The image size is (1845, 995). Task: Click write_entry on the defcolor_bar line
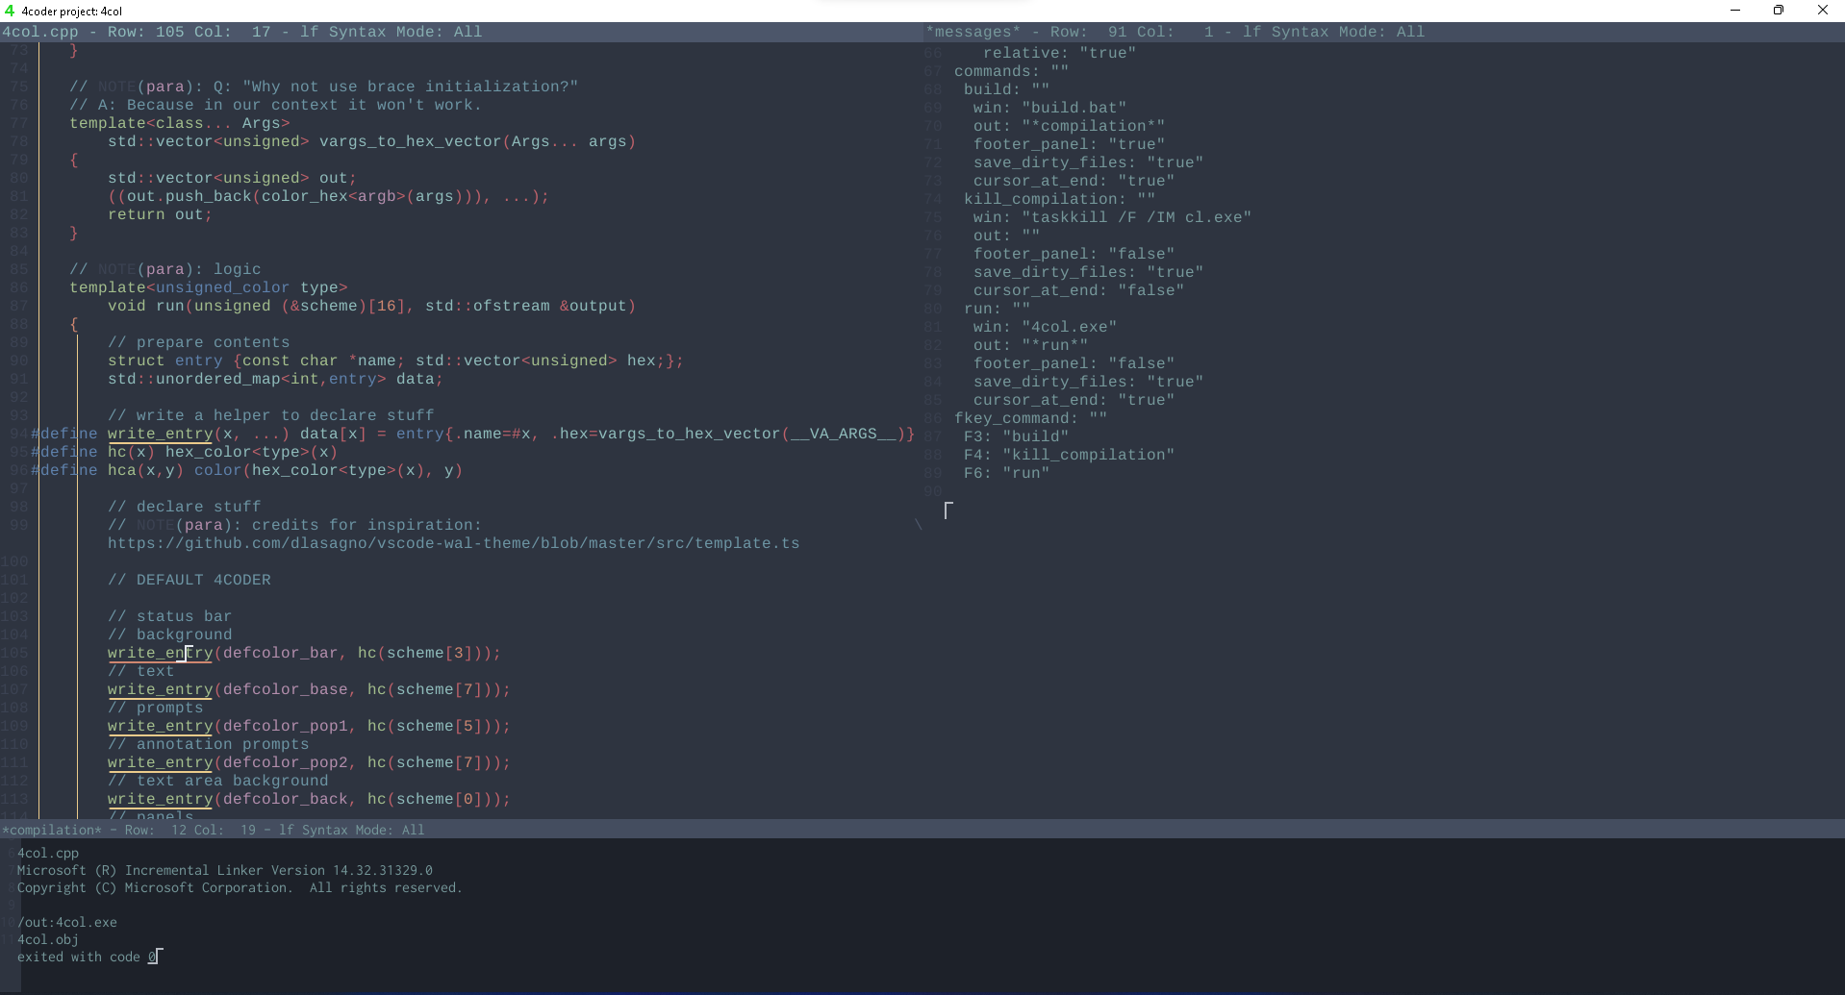click(x=160, y=653)
